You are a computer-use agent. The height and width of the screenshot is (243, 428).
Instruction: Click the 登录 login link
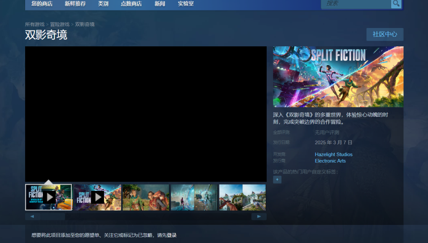pyautogui.click(x=172, y=235)
